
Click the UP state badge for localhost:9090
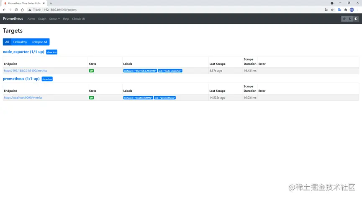tap(91, 98)
